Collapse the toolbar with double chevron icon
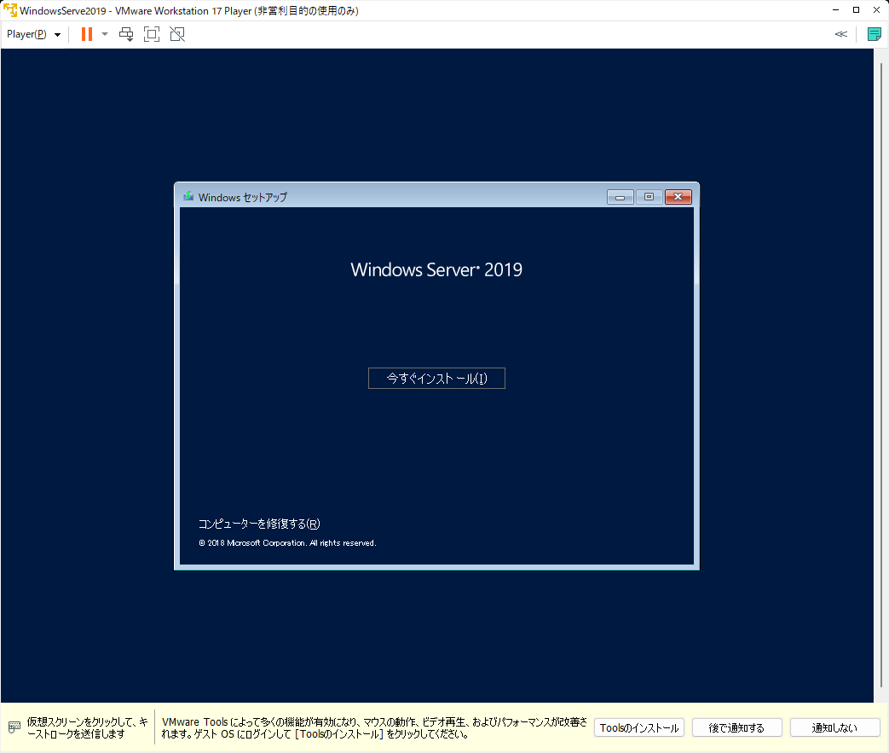 tap(840, 34)
